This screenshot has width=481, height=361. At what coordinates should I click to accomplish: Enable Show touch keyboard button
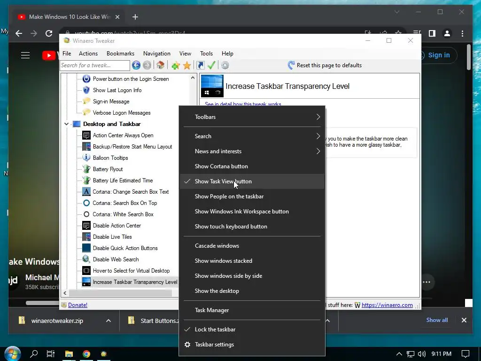(252, 227)
